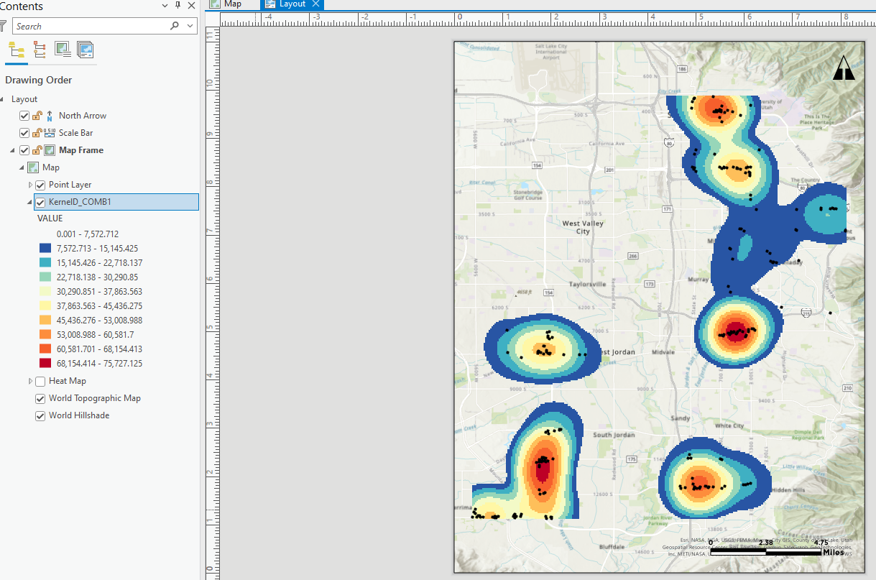
Task: Open the search history dropdown arrow
Action: (x=189, y=26)
